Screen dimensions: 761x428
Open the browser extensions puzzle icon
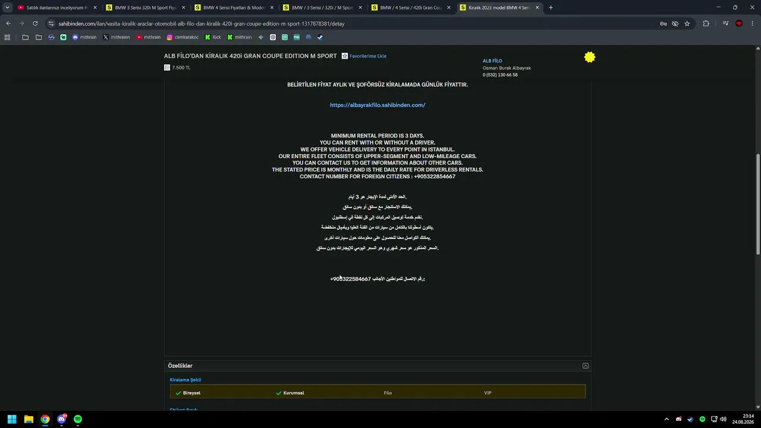coord(706,24)
